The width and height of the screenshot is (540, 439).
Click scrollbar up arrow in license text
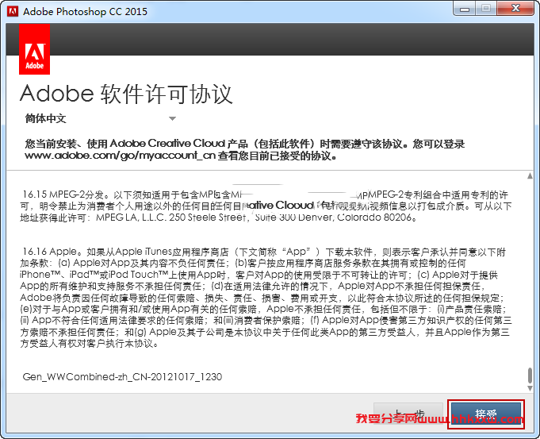pos(530,176)
